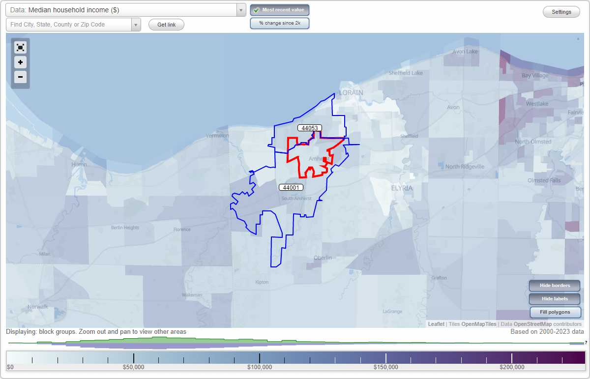590x379 pixels.
Task: Select the Median household income data field
Action: [x=121, y=10]
